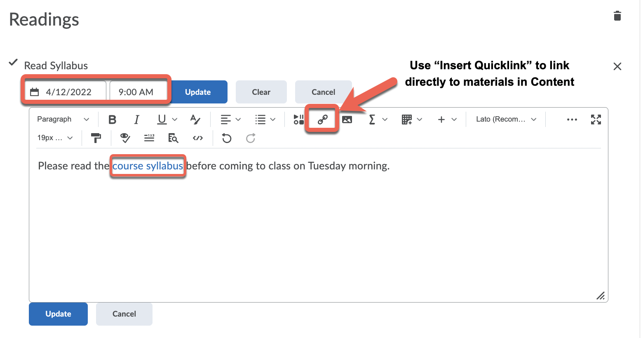Click the text alignment icon

[225, 120]
